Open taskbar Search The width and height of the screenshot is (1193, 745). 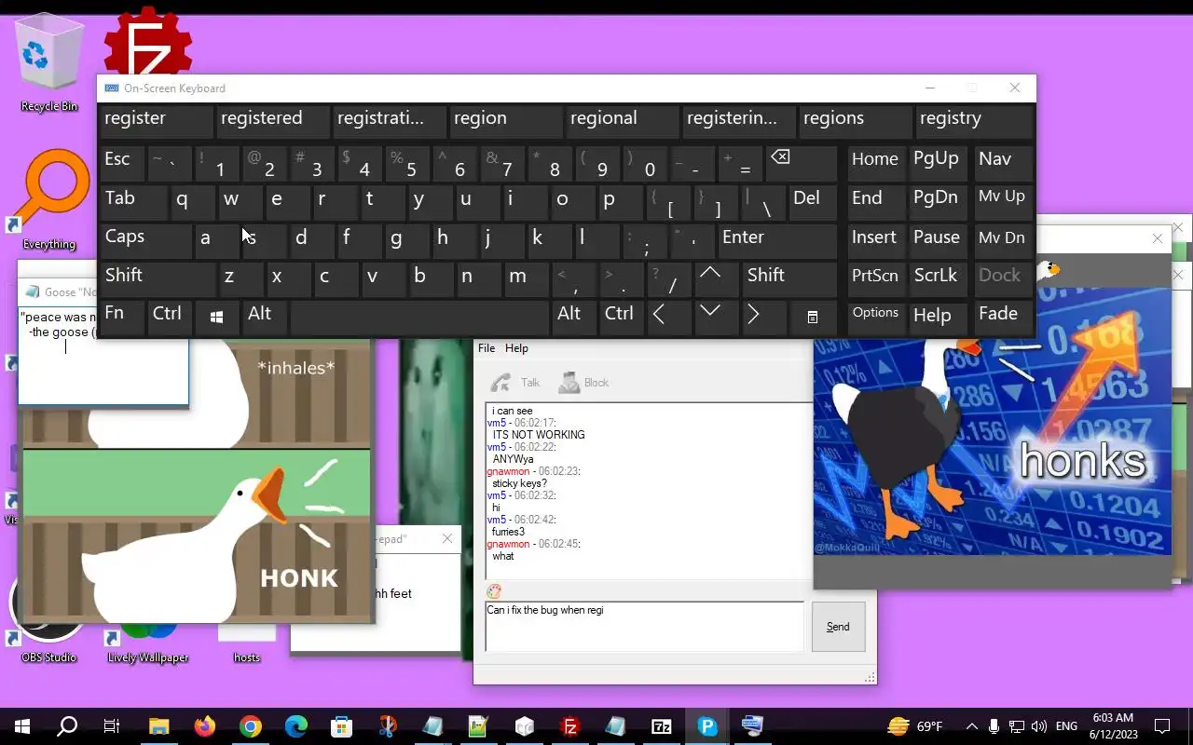point(67,726)
